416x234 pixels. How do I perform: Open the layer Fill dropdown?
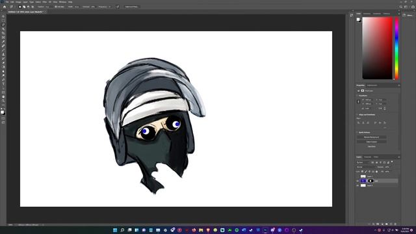pyautogui.click(x=387, y=172)
